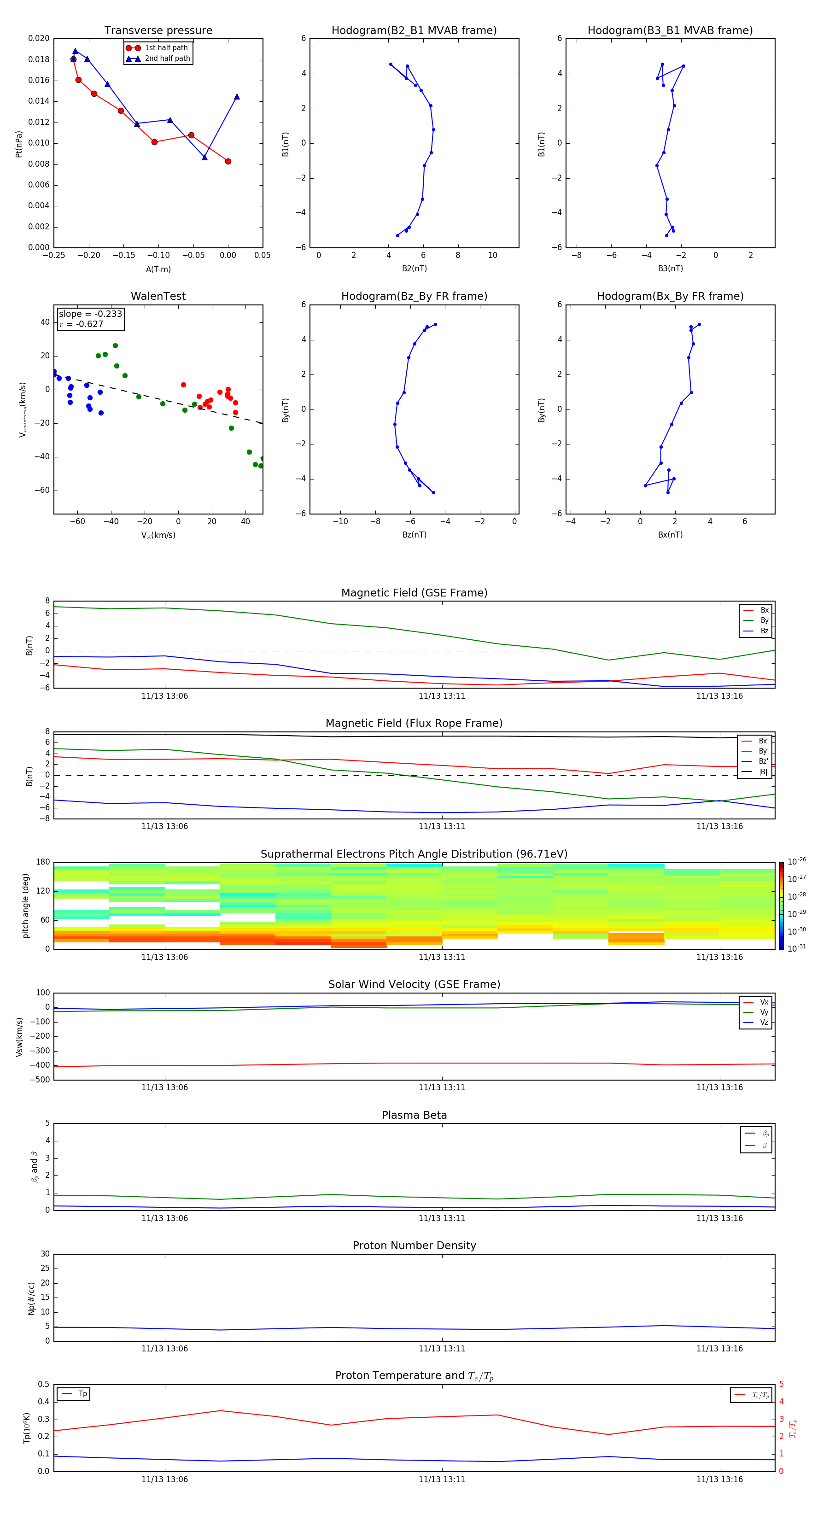The height and width of the screenshot is (1520, 829).
Task: Select '|B|' in the Flux Rope legend
Action: [755, 772]
